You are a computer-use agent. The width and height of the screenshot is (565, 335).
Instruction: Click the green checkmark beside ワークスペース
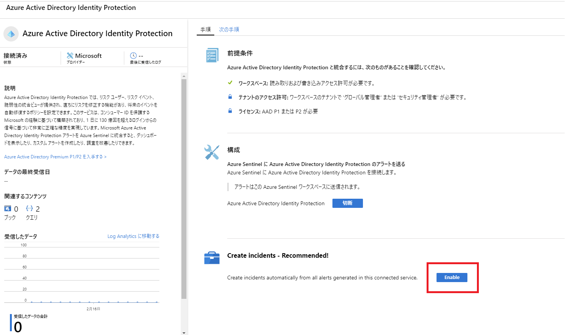click(x=230, y=83)
